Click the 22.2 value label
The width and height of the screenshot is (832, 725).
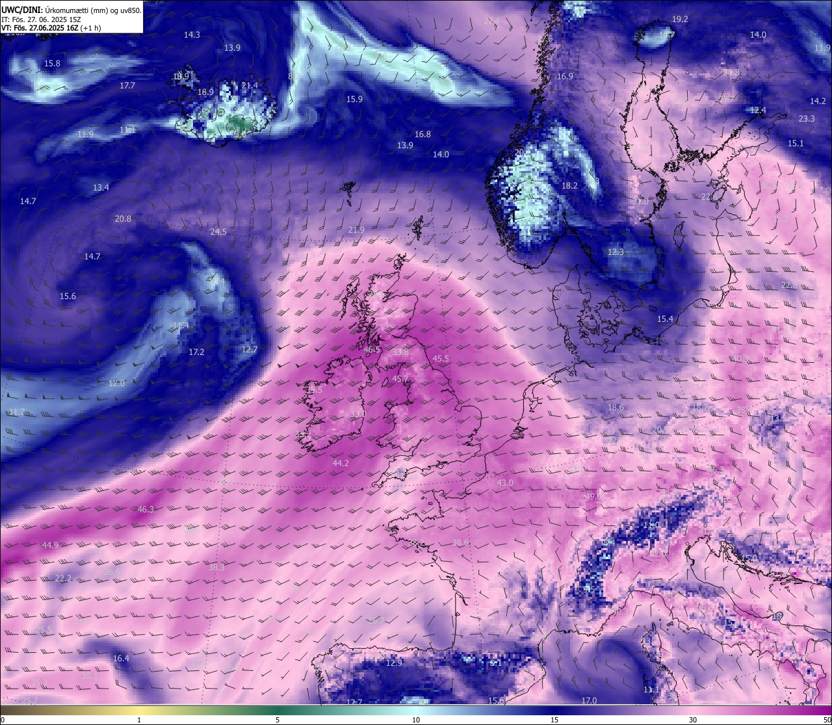tap(63, 579)
